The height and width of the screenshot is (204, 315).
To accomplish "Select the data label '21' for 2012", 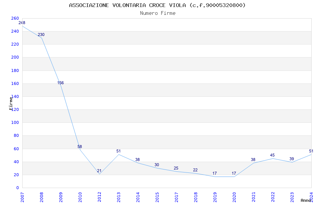I will pyautogui.click(x=99, y=171).
